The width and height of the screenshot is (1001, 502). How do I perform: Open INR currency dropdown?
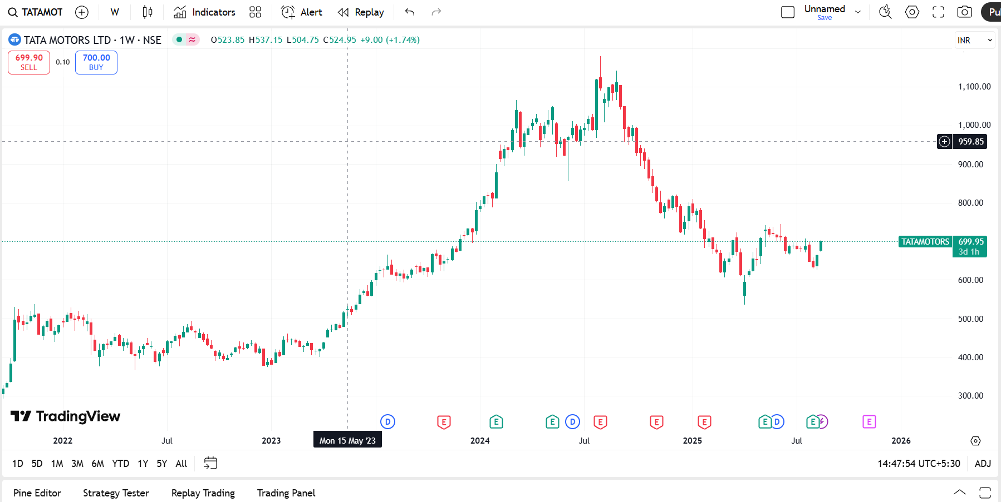point(974,40)
